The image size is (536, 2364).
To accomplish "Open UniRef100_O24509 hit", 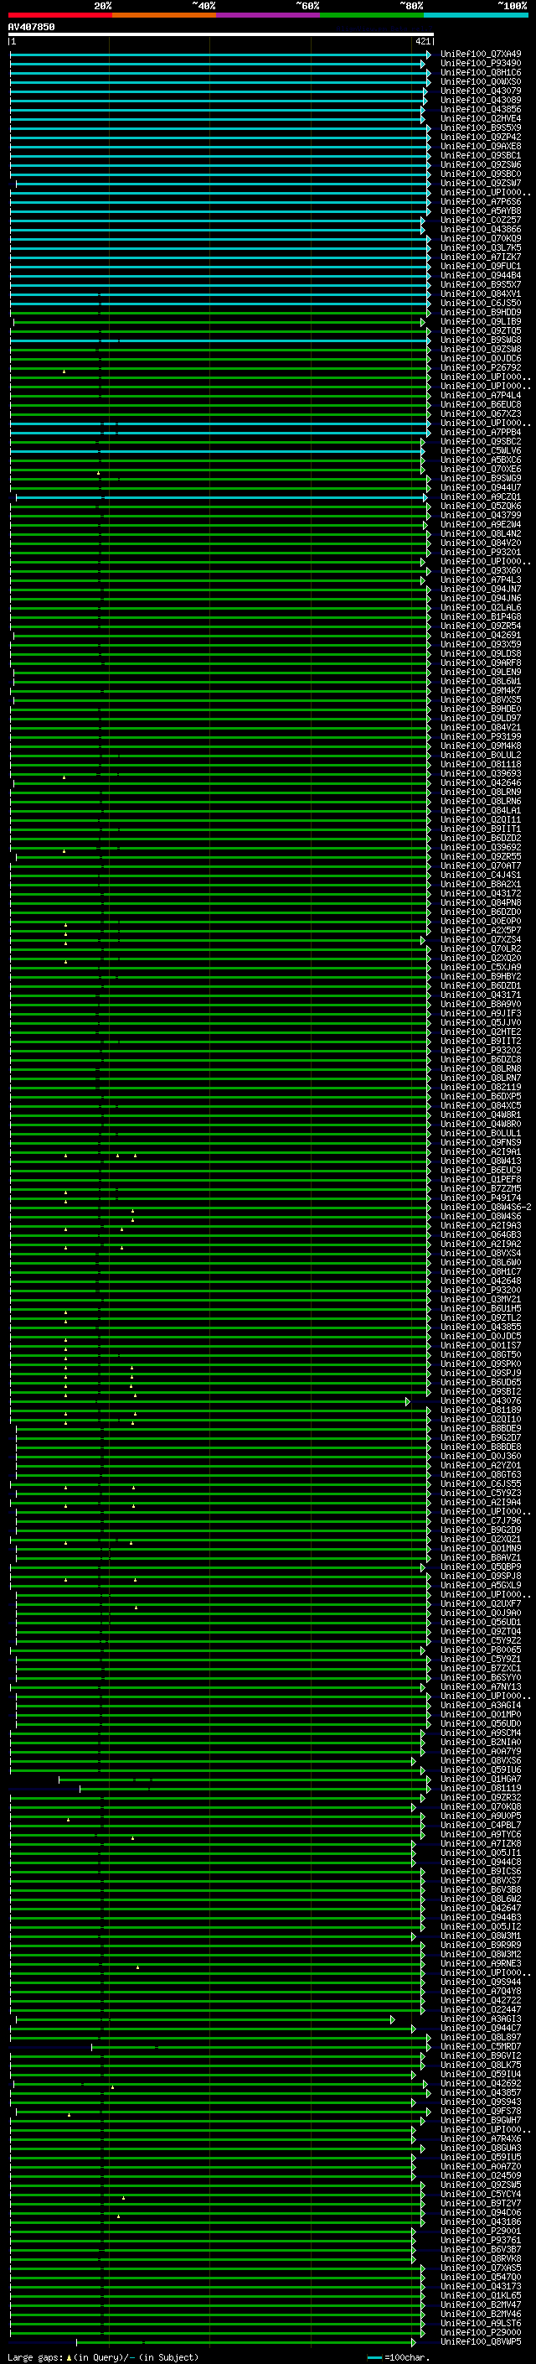I will coord(481,2175).
